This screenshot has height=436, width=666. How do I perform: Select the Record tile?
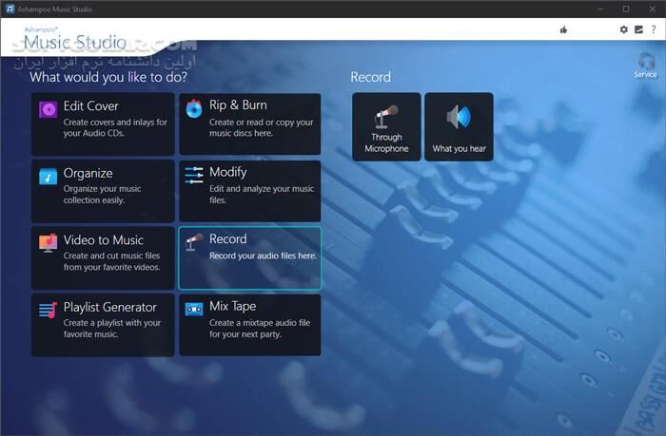pyautogui.click(x=250, y=257)
